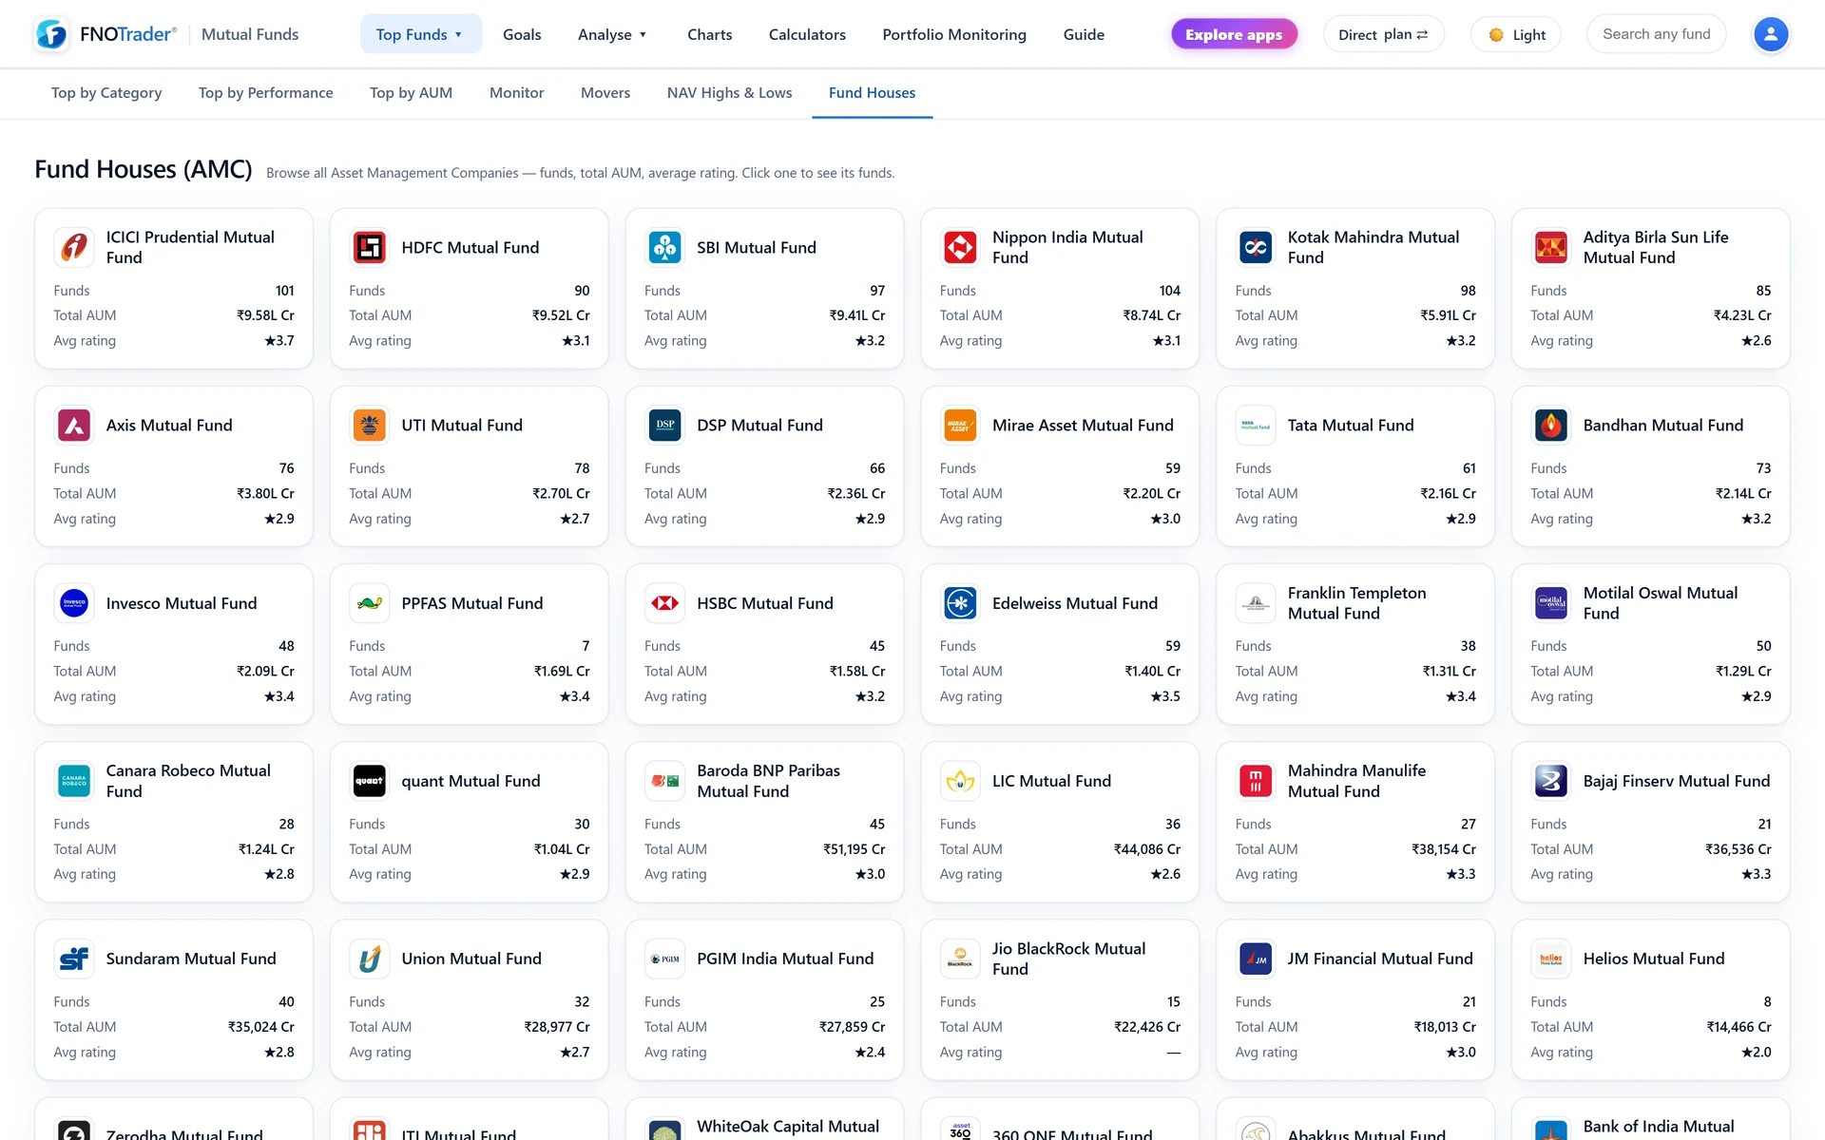This screenshot has width=1825, height=1140.
Task: Expand the Top Funds dropdown
Action: pyautogui.click(x=420, y=34)
